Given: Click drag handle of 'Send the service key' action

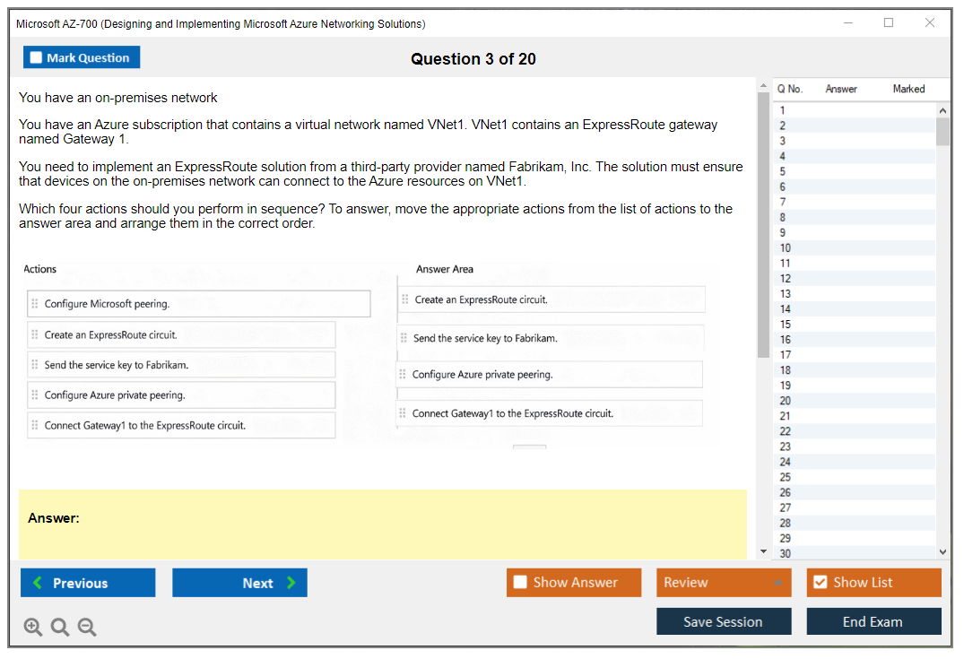Looking at the screenshot, I should [x=35, y=365].
